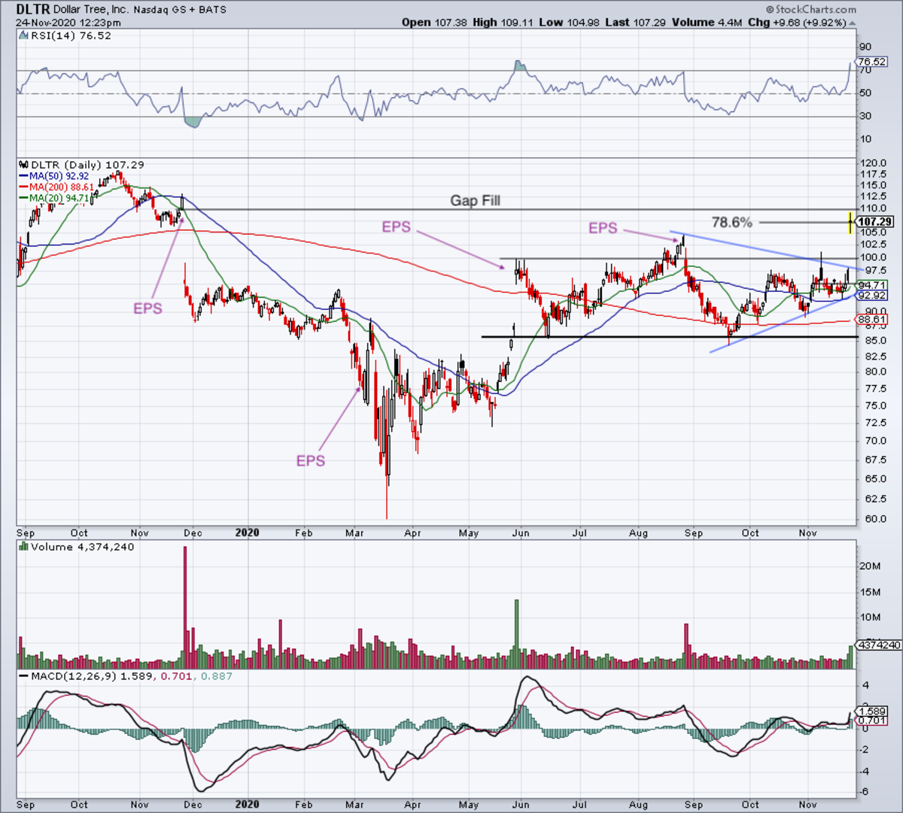The image size is (903, 813).
Task: Click the green line swatch beside MA(20)
Action: 23,199
